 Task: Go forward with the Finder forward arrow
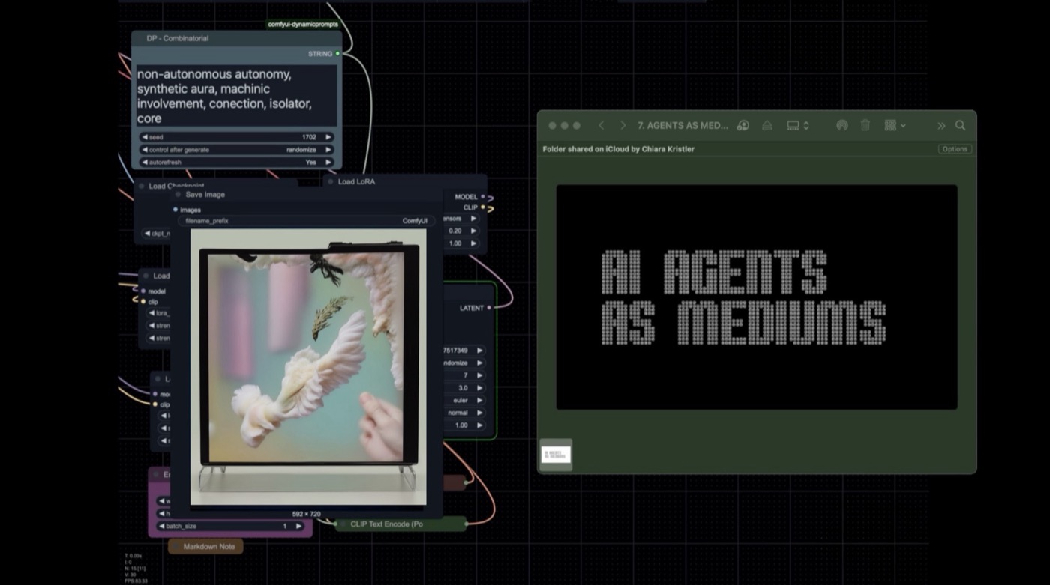tap(622, 126)
